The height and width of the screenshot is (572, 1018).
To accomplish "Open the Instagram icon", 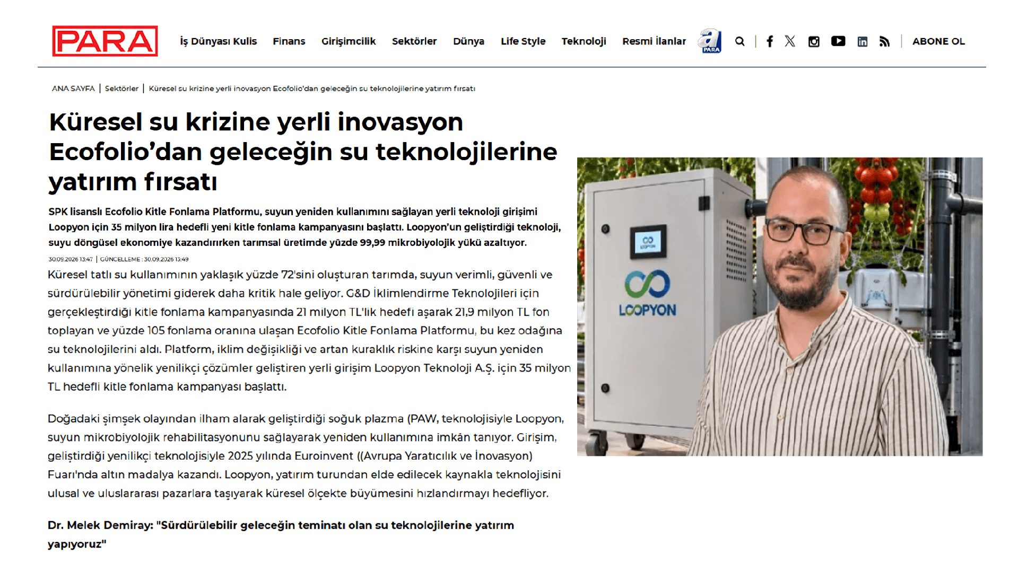I will pyautogui.click(x=814, y=41).
